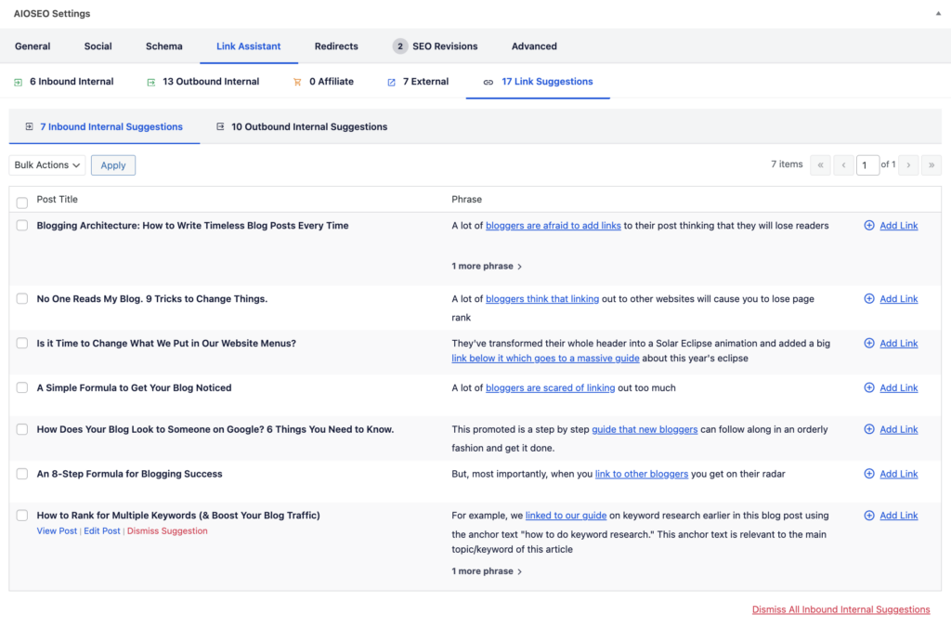This screenshot has width=951, height=628.
Task: Switch to the Redirects tab
Action: 335,46
